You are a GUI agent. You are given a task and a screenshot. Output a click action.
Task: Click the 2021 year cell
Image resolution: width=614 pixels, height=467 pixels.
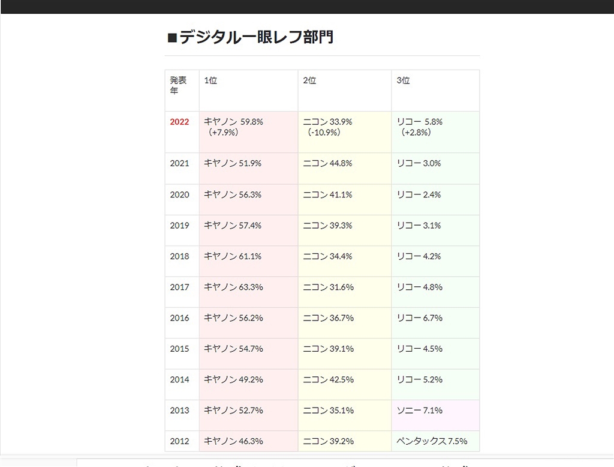[x=179, y=163]
